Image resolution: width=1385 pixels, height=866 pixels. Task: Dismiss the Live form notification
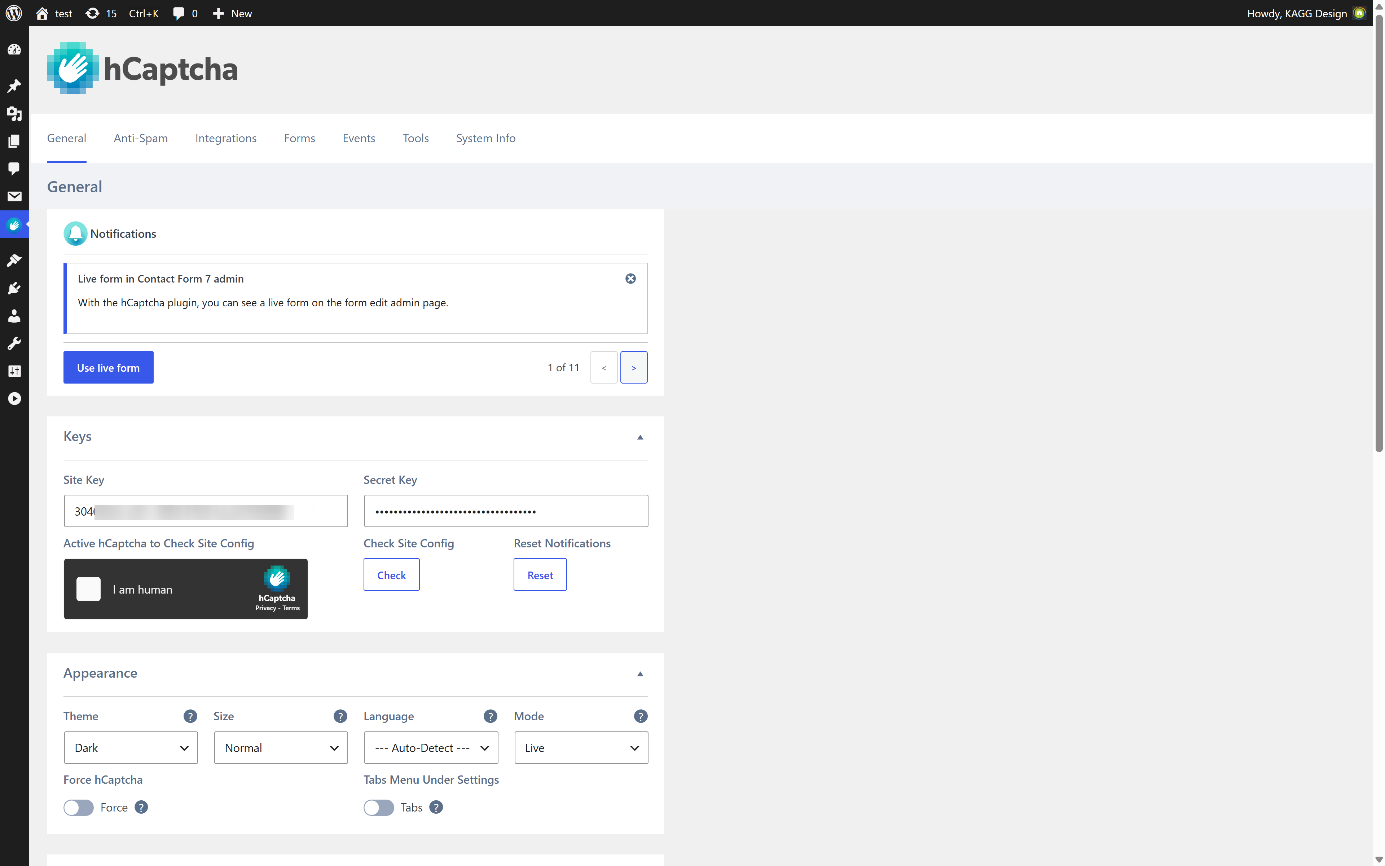tap(631, 279)
